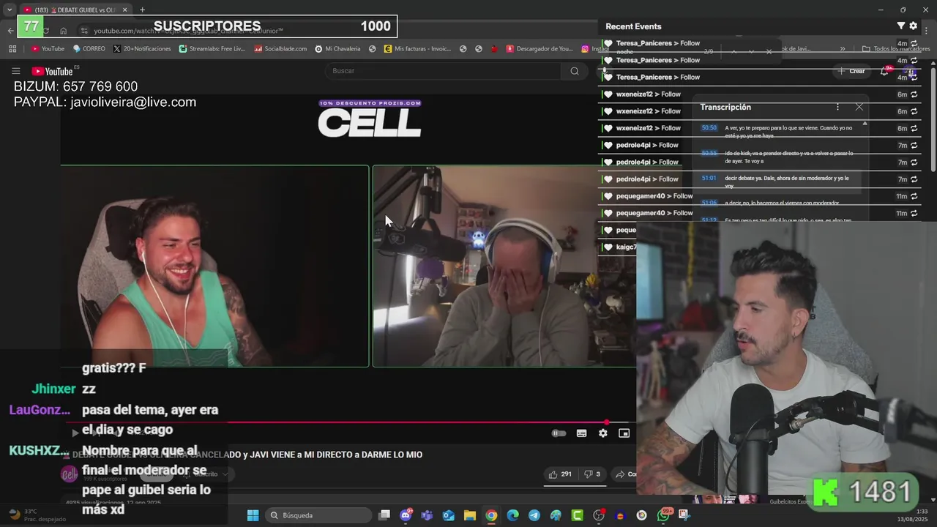The width and height of the screenshot is (937, 527).
Task: Open the YouTube notifications bell
Action: click(x=884, y=71)
